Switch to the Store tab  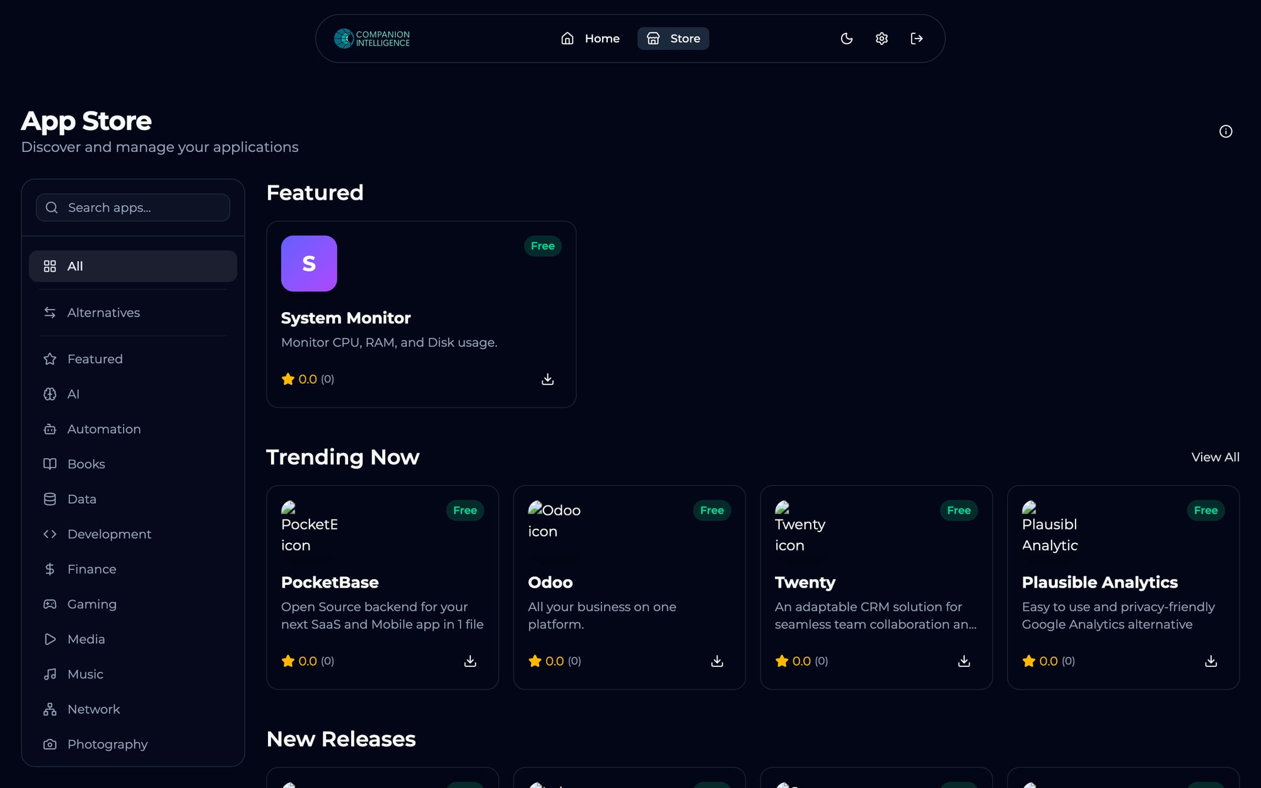(x=673, y=38)
